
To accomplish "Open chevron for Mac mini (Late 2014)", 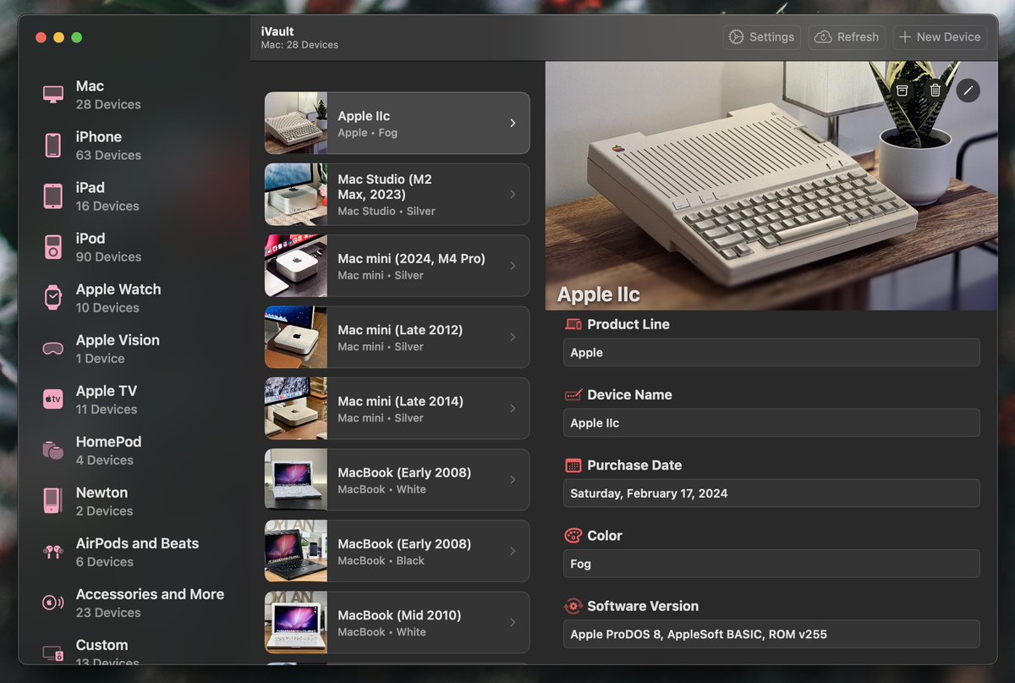I will click(x=513, y=409).
